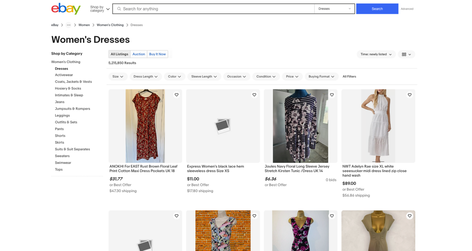Open Shorts category
The height and width of the screenshot is (251, 472).
click(60, 136)
